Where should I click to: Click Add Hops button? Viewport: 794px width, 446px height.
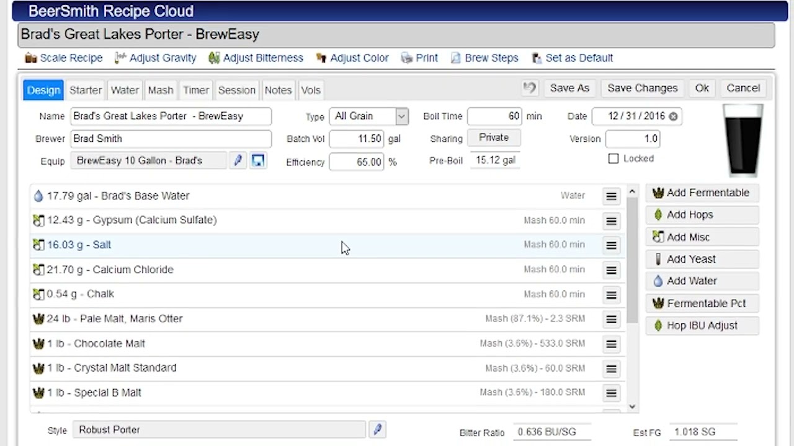point(702,215)
